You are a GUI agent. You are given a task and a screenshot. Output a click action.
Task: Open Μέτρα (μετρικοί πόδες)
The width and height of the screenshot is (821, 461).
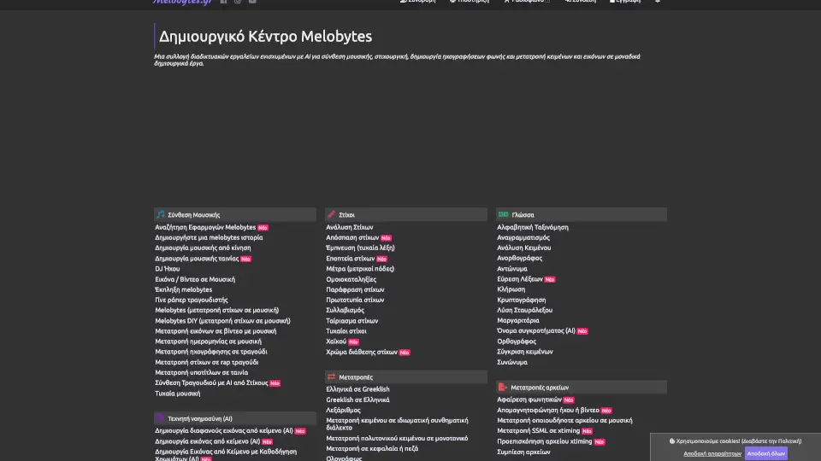tap(360, 269)
